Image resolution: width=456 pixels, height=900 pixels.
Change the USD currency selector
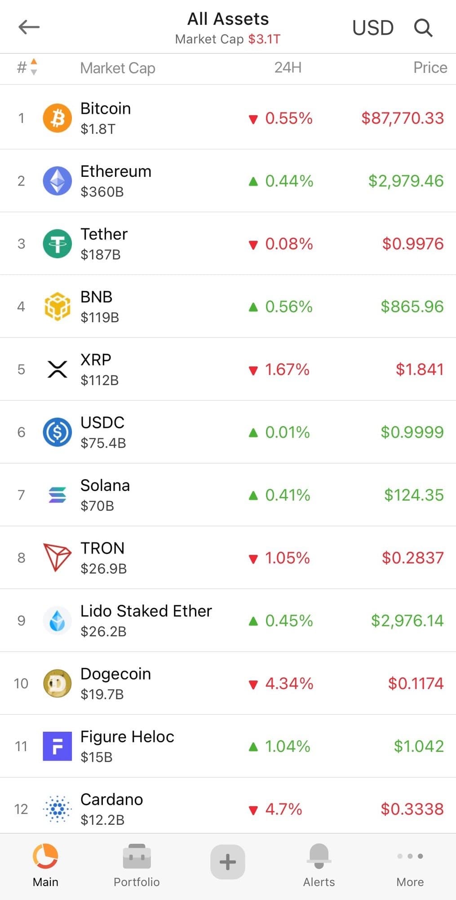pyautogui.click(x=373, y=28)
